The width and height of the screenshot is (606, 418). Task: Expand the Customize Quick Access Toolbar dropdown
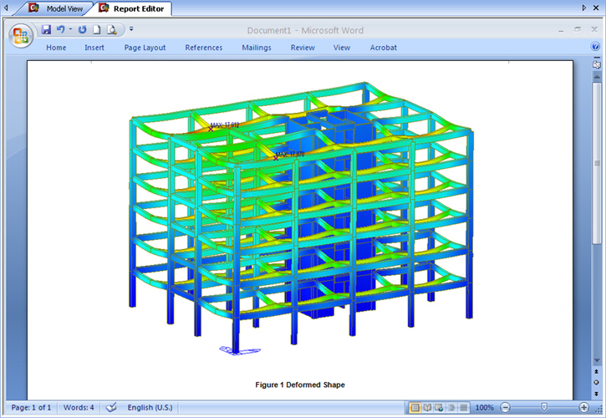coord(131,29)
